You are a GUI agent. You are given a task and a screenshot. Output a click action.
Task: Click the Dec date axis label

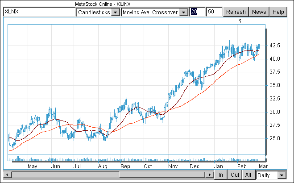[194, 166]
